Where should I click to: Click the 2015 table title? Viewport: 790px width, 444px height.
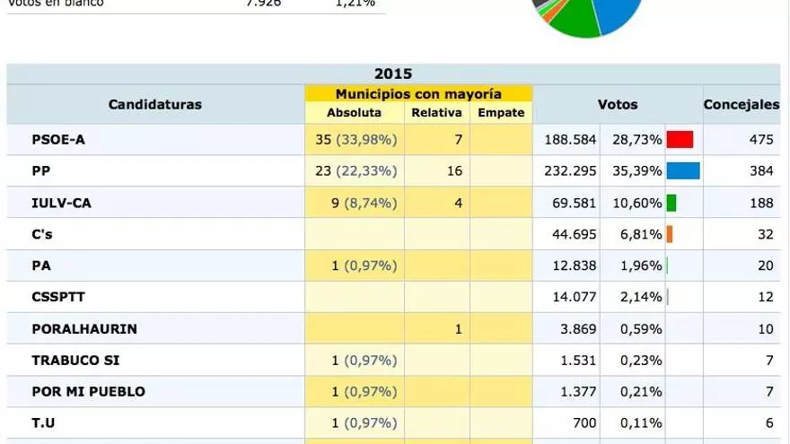393,74
